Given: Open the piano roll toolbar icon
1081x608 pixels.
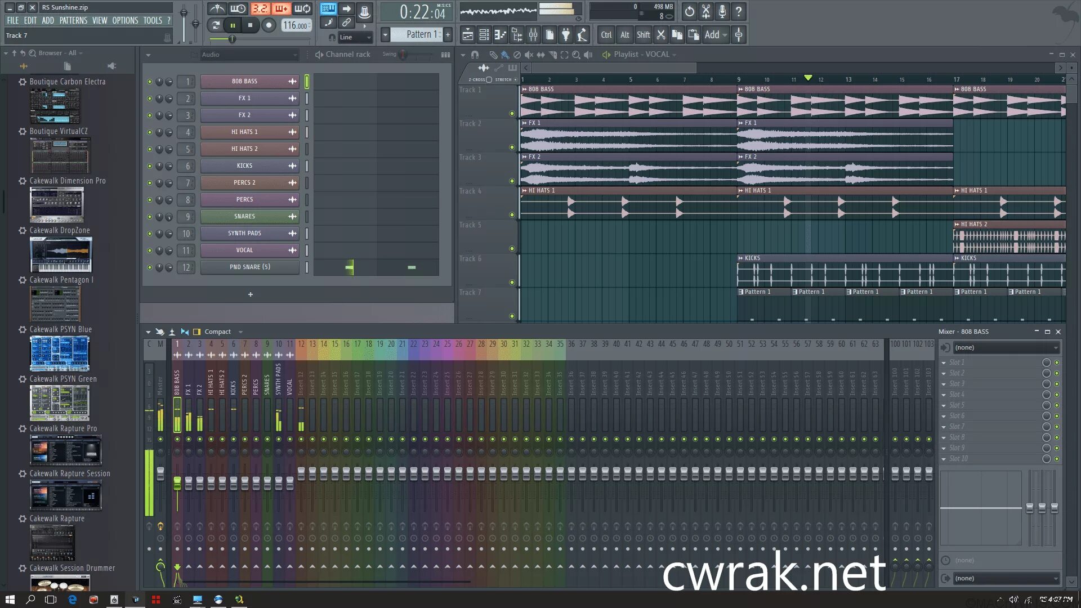Looking at the screenshot, I should click(x=500, y=35).
